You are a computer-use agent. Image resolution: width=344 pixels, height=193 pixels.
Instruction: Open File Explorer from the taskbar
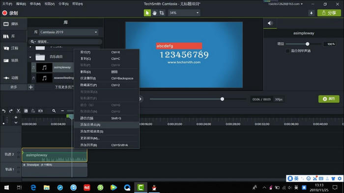pyautogui.click(x=47, y=187)
